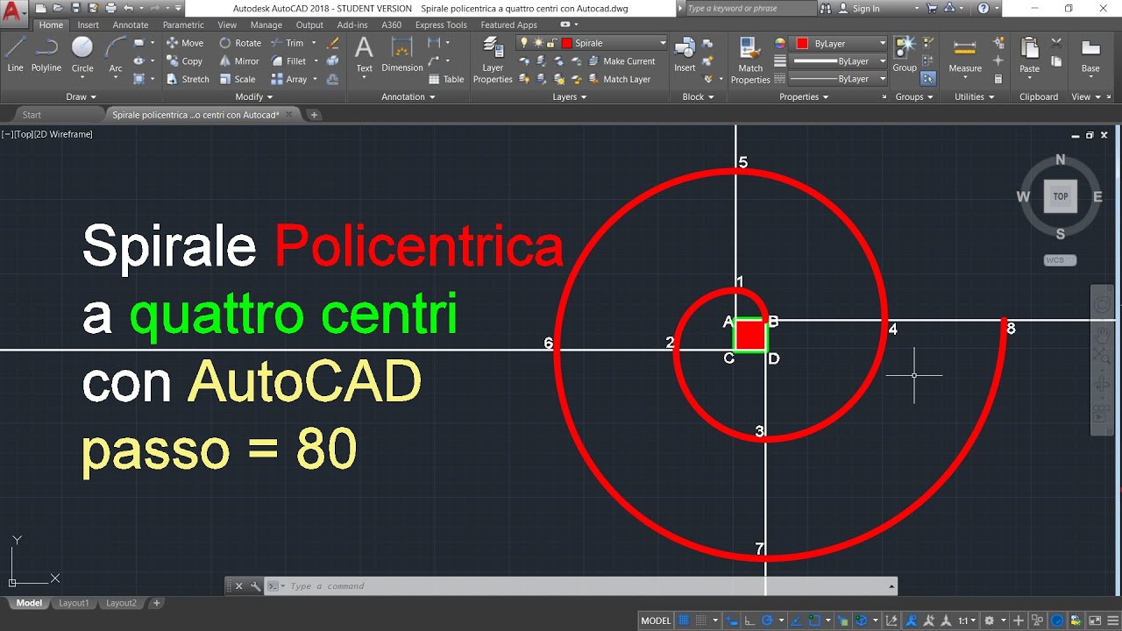Switch to the Layout1 tab
This screenshot has width=1122, height=631.
point(74,603)
